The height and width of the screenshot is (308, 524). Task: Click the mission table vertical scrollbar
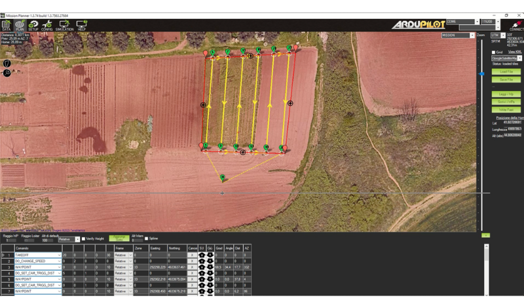(x=486, y=270)
